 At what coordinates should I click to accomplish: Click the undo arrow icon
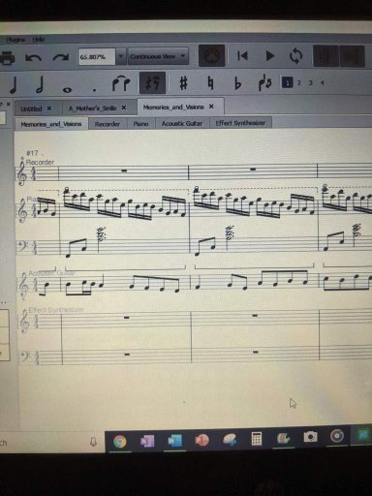[33, 58]
